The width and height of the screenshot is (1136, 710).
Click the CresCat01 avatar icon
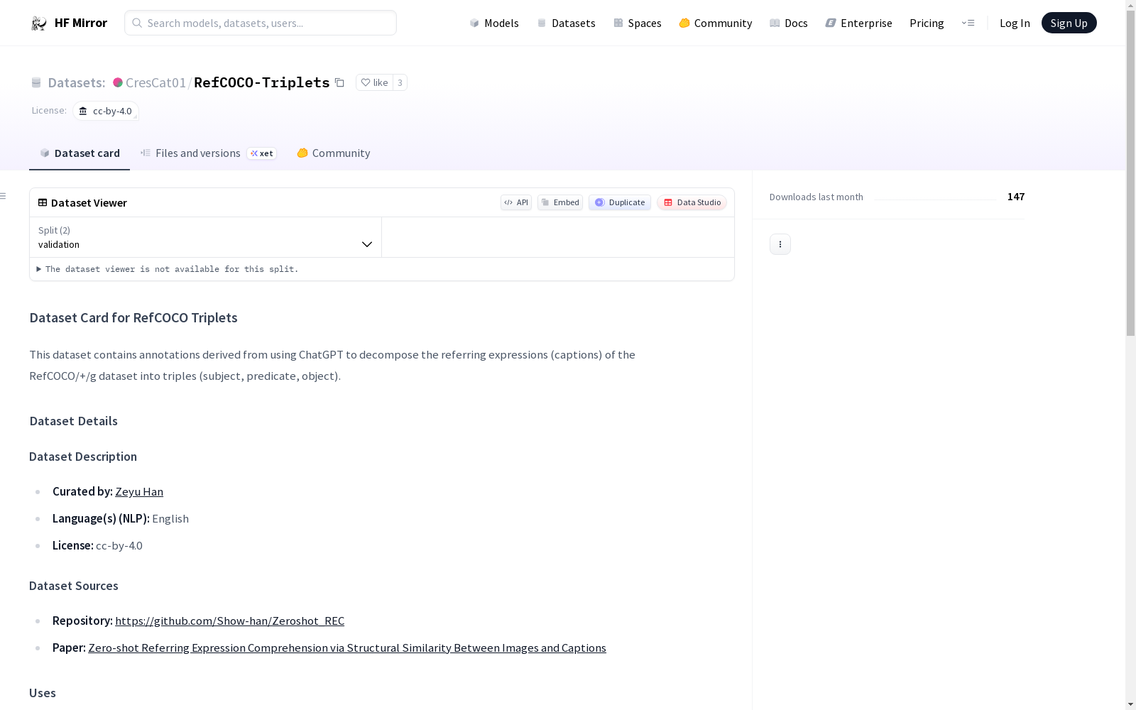[x=118, y=82]
